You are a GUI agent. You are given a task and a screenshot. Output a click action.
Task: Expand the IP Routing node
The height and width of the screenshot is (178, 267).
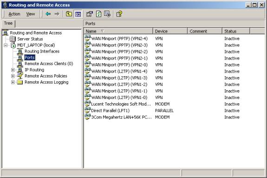[13, 70]
